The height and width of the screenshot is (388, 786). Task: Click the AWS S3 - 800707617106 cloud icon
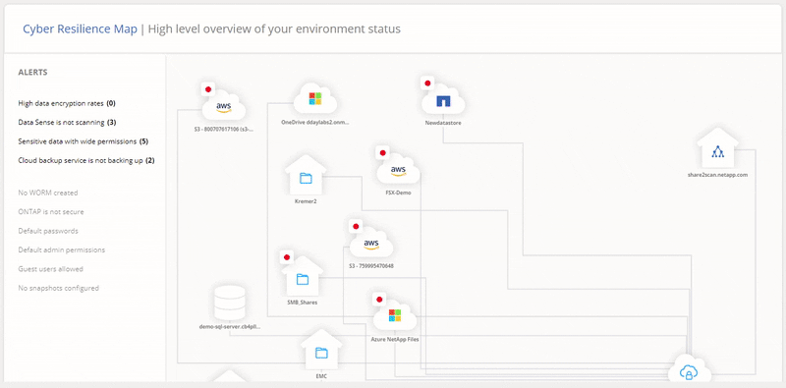click(x=224, y=106)
